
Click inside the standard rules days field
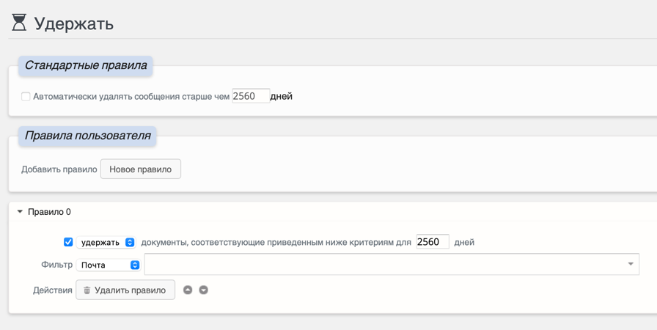[x=250, y=96]
